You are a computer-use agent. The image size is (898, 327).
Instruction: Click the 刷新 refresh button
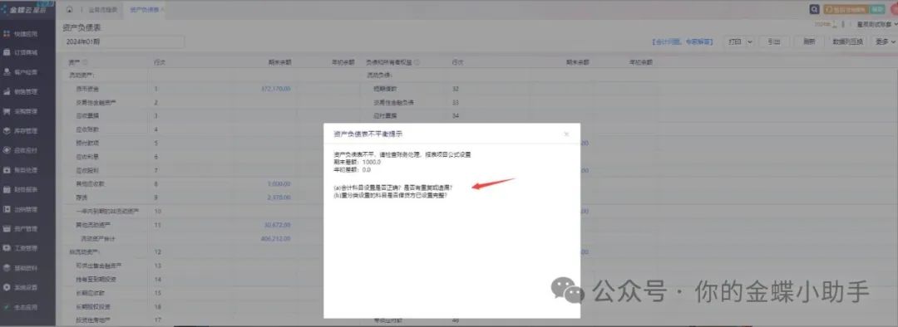(809, 41)
